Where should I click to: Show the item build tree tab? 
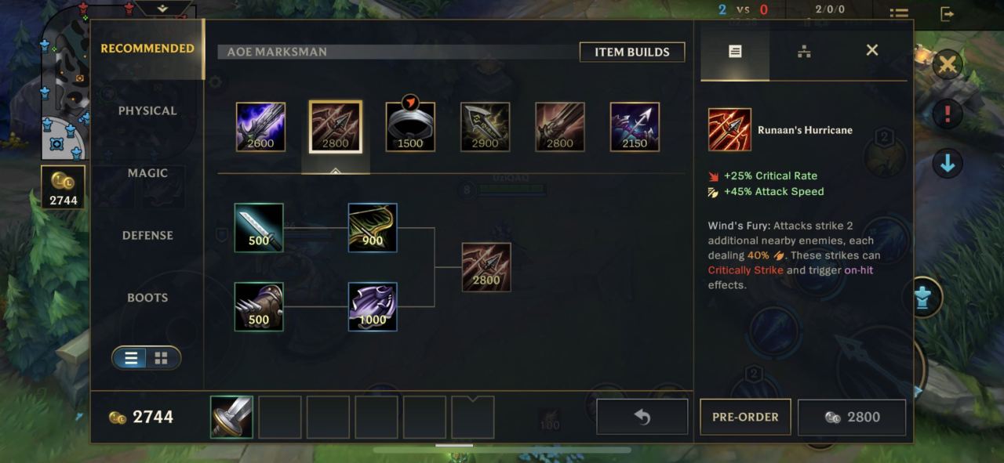(x=804, y=51)
